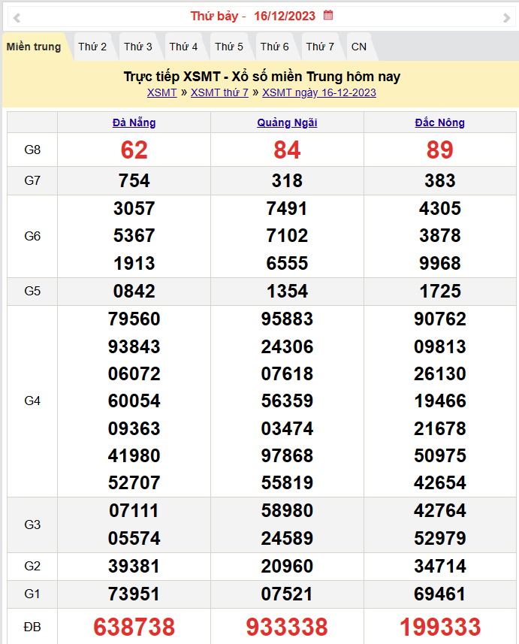The height and width of the screenshot is (644, 519).
Task: Click the G8 result 62
Action: (x=134, y=150)
